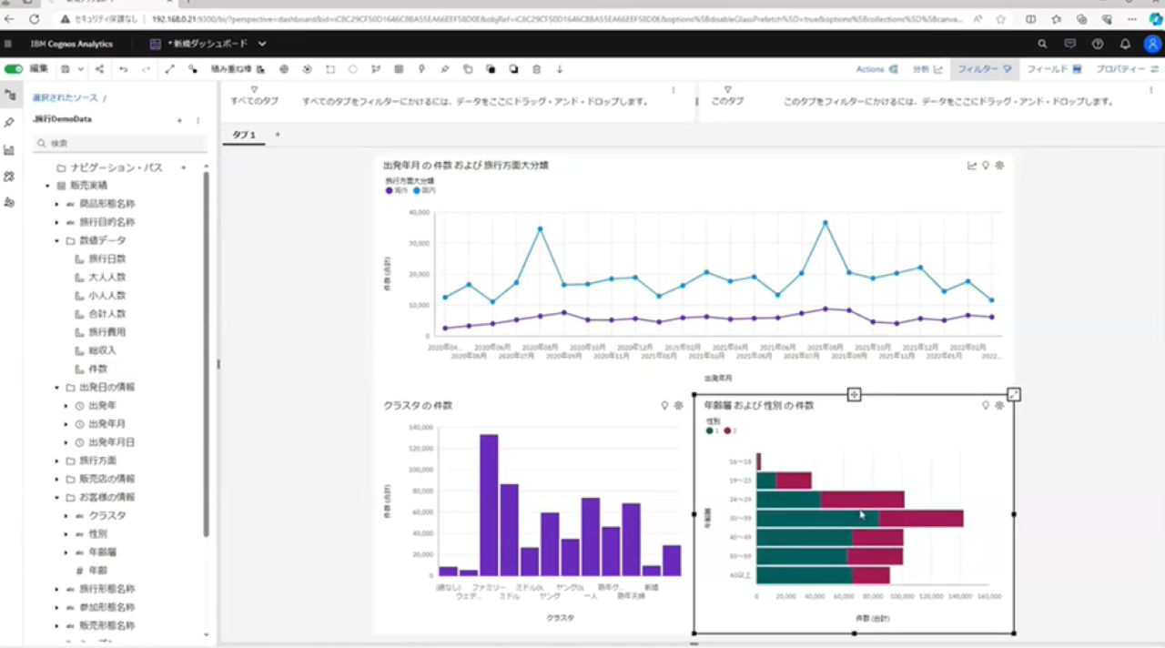The width and height of the screenshot is (1165, 648).
Task: Open the 積み重ね棒 chart type selector
Action: pos(238,69)
